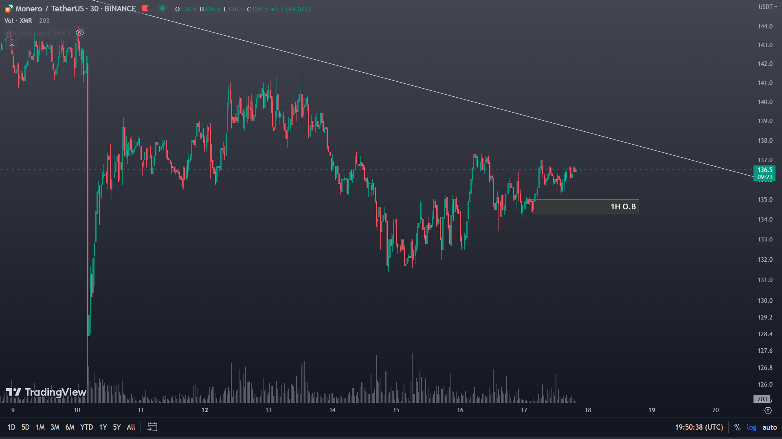The width and height of the screenshot is (782, 439).
Task: Click the Monero coin logo icon
Action: tap(9, 9)
